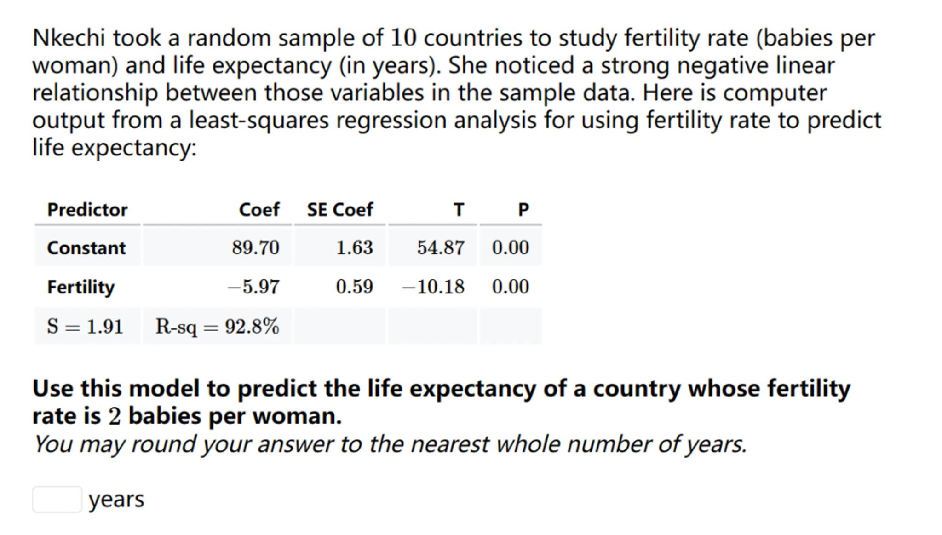This screenshot has height=535, width=942.
Task: Click the italic rounding hint text
Action: [390, 444]
